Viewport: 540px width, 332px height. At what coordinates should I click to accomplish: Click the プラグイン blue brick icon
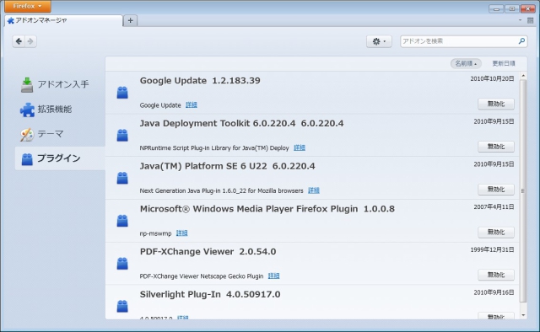27,159
